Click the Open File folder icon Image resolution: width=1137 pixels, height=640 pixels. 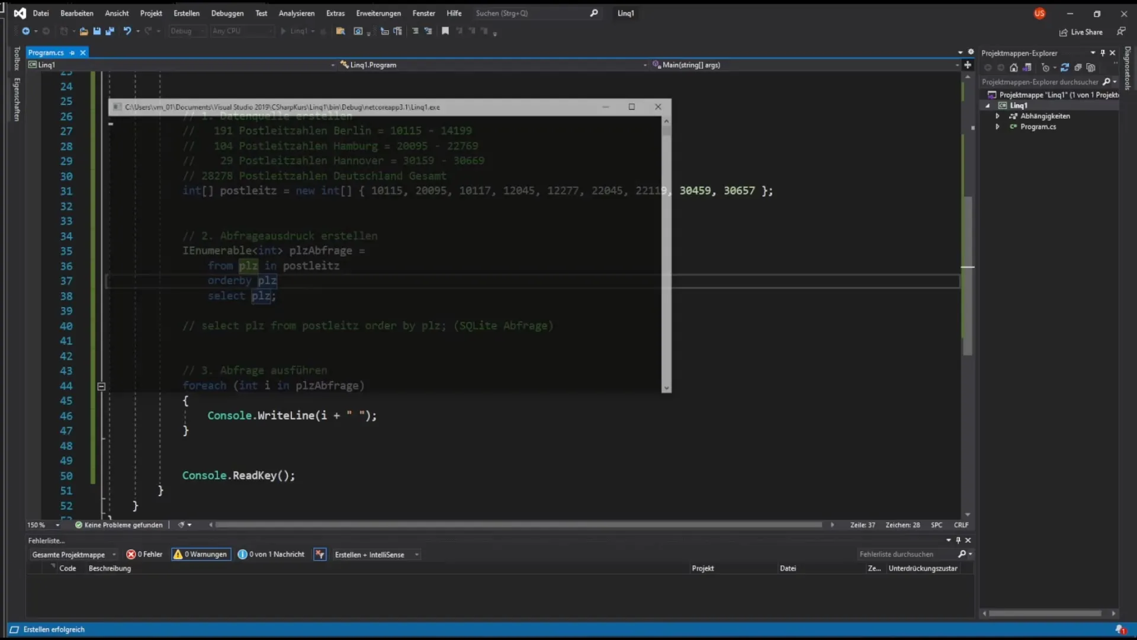(x=83, y=31)
